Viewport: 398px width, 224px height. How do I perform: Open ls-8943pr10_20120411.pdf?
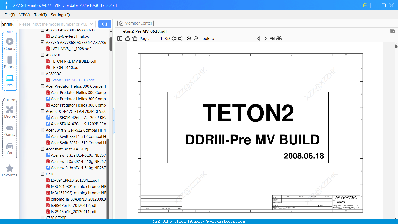[x=74, y=211]
